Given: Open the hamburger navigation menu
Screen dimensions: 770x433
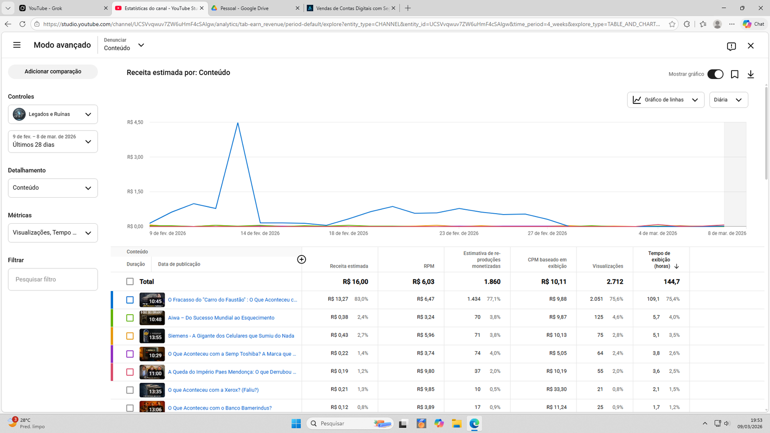Looking at the screenshot, I should point(17,45).
